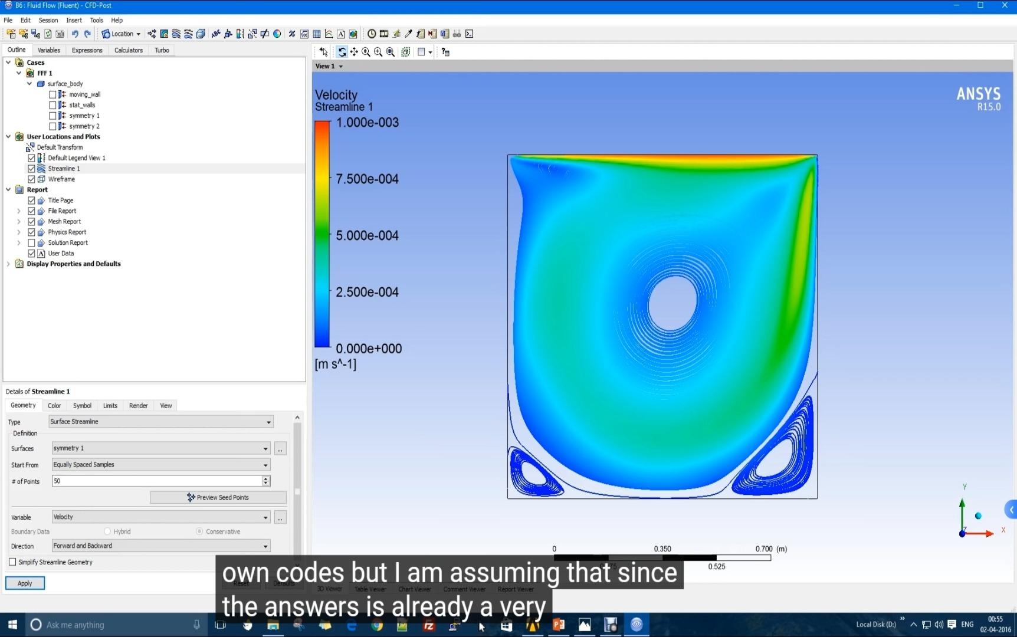1017x637 pixels.
Task: Insert a Contour using the toolbar icon
Action: [x=164, y=34]
